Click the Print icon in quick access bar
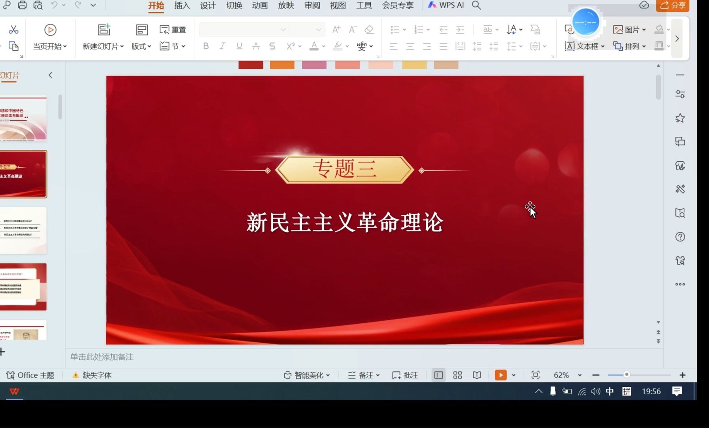 click(x=22, y=5)
